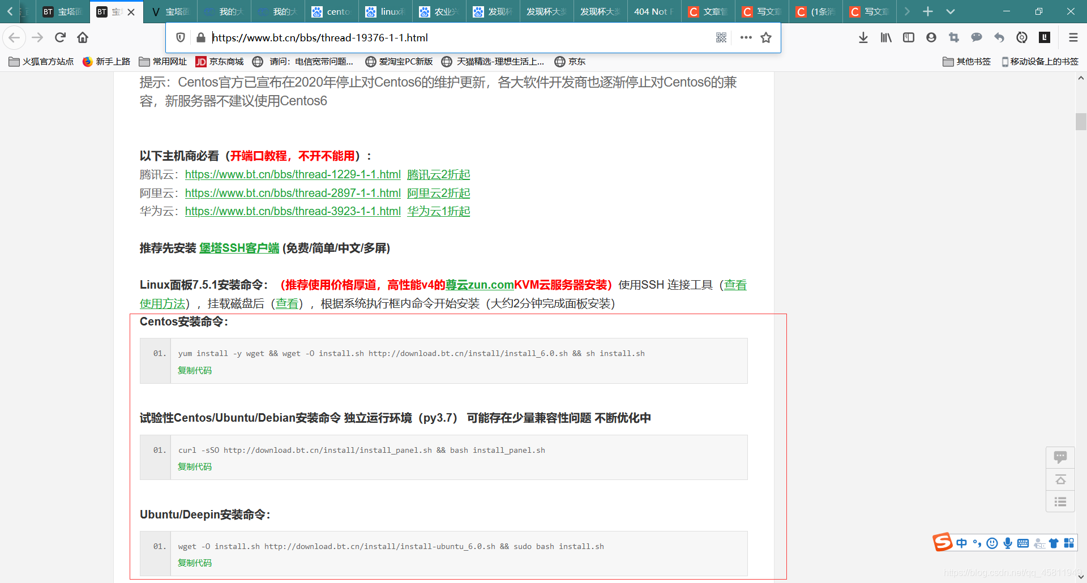Viewport: 1087px width, 583px height.
Task: Bookmark this page with the star
Action: pos(766,37)
